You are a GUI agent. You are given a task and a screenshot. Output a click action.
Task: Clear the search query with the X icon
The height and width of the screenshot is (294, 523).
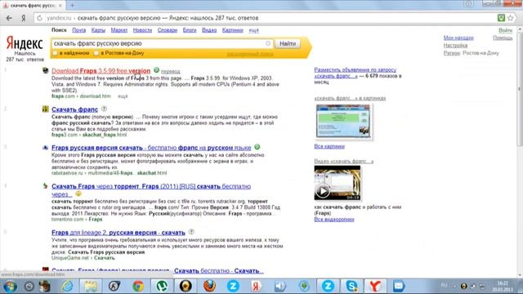pos(268,43)
